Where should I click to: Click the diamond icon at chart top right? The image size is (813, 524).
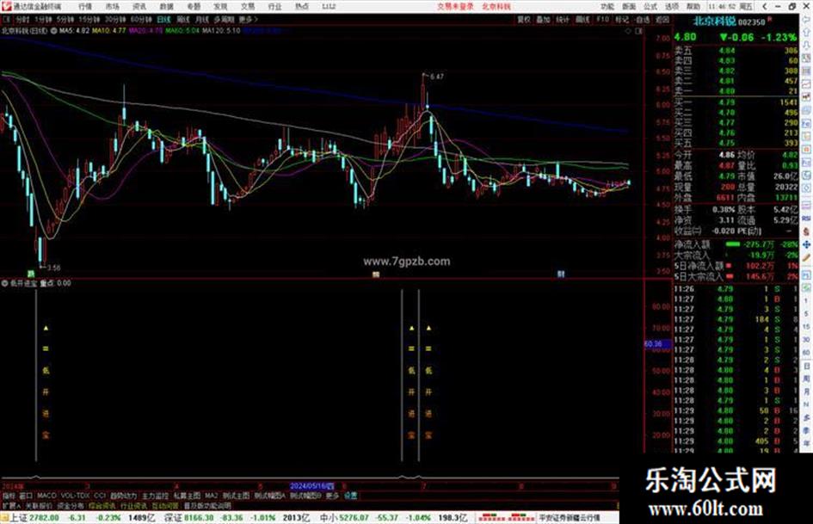coord(628,31)
